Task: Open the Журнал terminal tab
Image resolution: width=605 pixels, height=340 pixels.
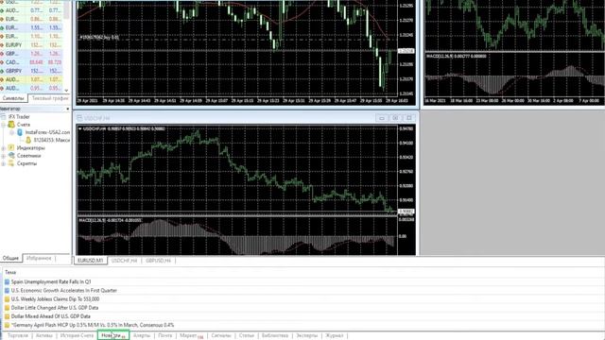Action: [334, 335]
